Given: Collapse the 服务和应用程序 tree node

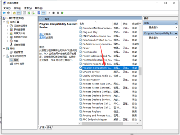Looking at the screenshot, I should pyautogui.click(x=4, y=56).
